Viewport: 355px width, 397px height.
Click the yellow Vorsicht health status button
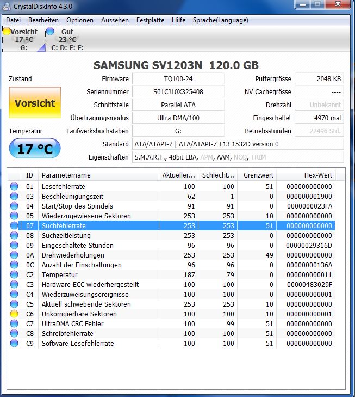35,102
